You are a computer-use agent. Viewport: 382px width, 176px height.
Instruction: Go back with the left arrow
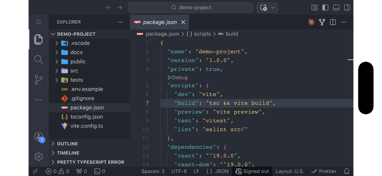[x=109, y=7]
